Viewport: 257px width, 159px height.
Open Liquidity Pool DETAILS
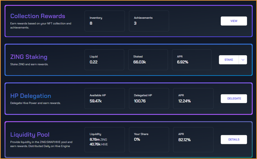234,140
